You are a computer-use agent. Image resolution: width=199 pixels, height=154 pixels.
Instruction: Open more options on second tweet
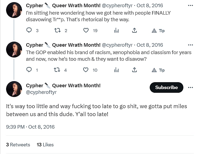pyautogui.click(x=190, y=45)
